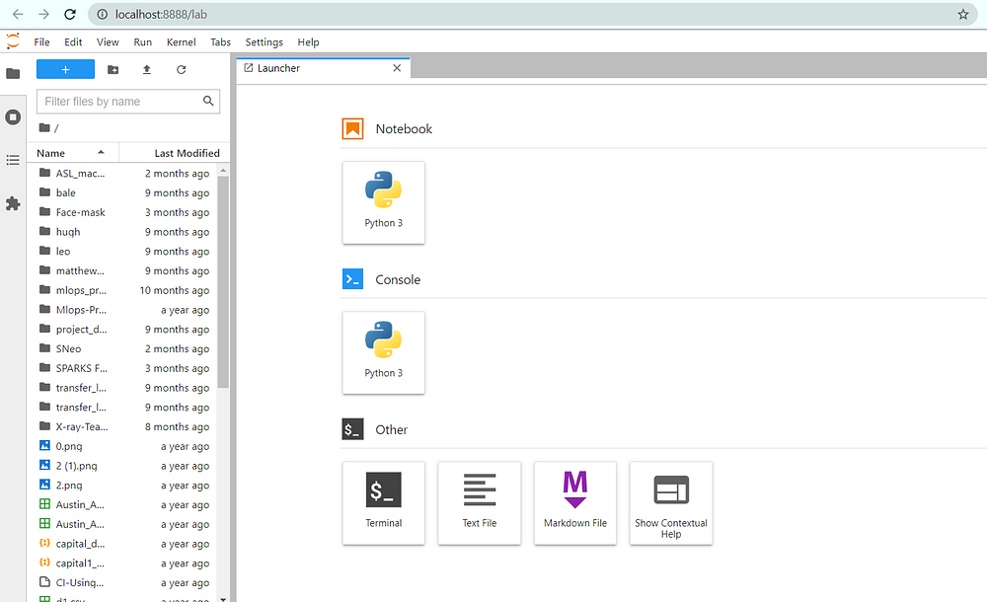The height and width of the screenshot is (602, 987).
Task: Open Show Contextual Help card
Action: pyautogui.click(x=671, y=503)
